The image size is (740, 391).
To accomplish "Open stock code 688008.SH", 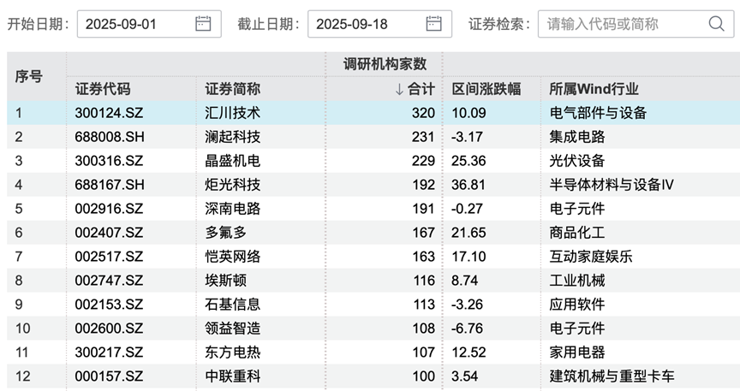I will pyautogui.click(x=108, y=137).
